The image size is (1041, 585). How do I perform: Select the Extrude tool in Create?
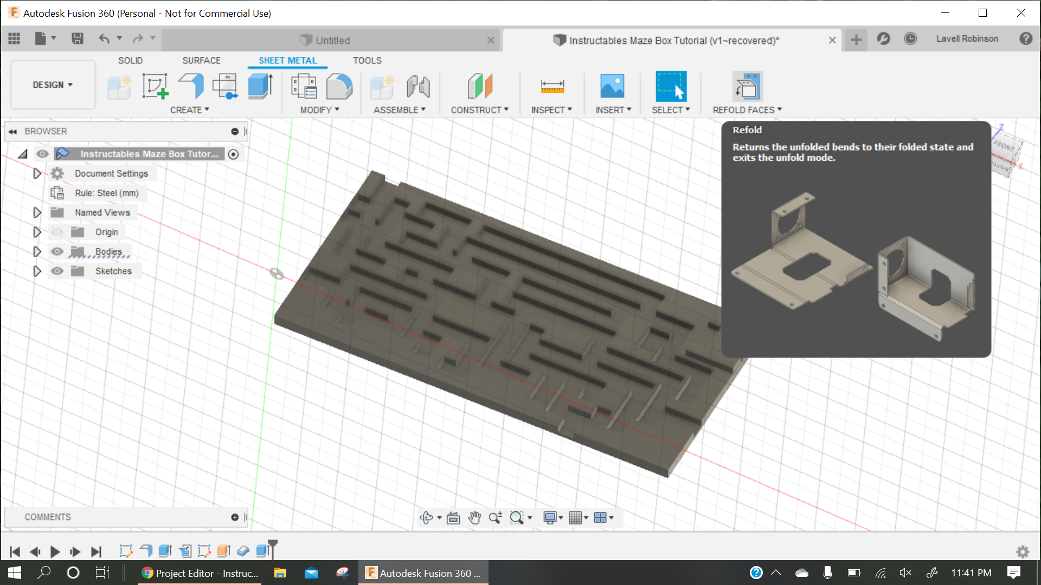(260, 86)
